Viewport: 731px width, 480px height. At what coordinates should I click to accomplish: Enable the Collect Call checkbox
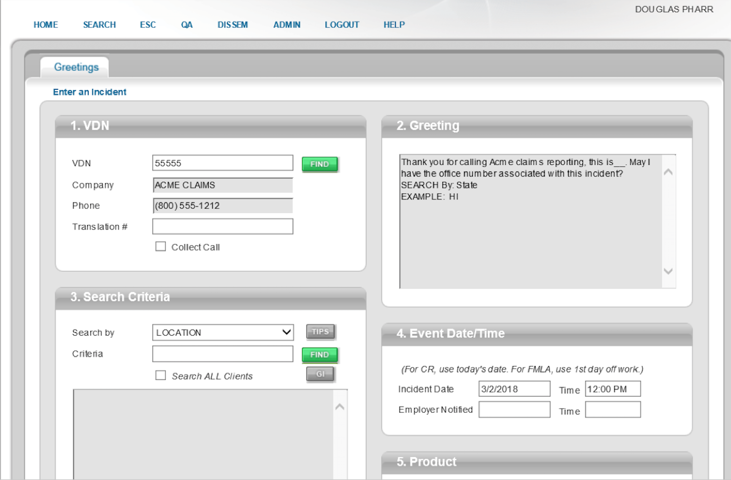[x=160, y=247]
